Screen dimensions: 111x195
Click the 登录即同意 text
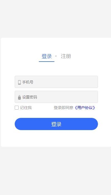pyautogui.click(x=64, y=108)
